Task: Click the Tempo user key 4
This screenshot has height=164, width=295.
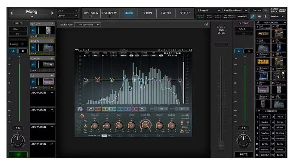Action: (280, 122)
